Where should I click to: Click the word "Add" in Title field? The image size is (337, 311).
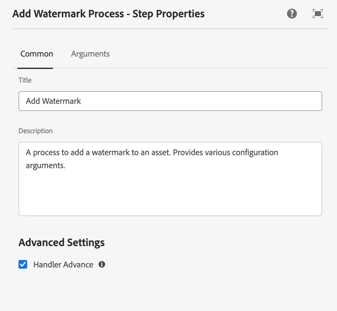[x=33, y=101]
